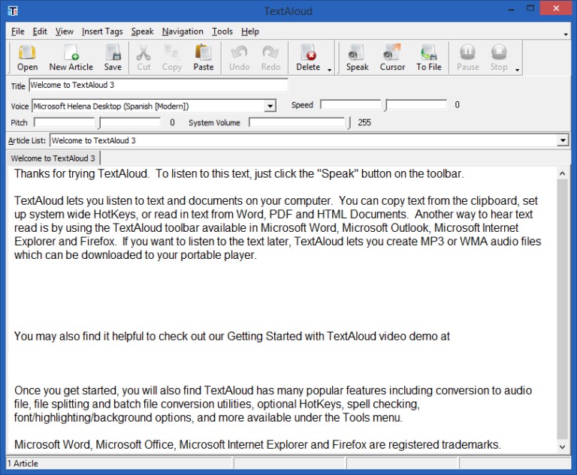Image resolution: width=577 pixels, height=475 pixels.
Task: Open the Edit menu
Action: click(x=40, y=32)
